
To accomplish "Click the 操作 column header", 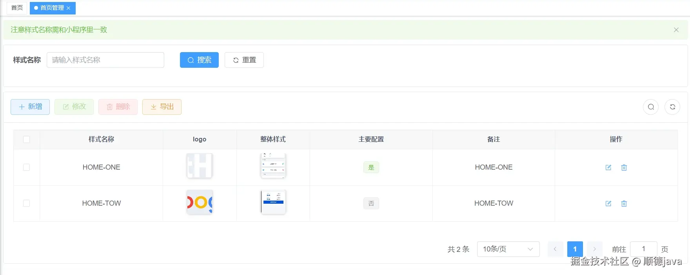I will click(x=616, y=139).
